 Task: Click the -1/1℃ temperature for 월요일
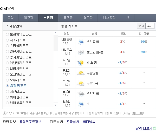pyautogui.click(x=122, y=104)
